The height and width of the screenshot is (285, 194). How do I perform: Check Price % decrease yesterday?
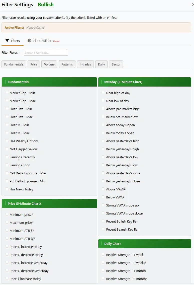7,270
